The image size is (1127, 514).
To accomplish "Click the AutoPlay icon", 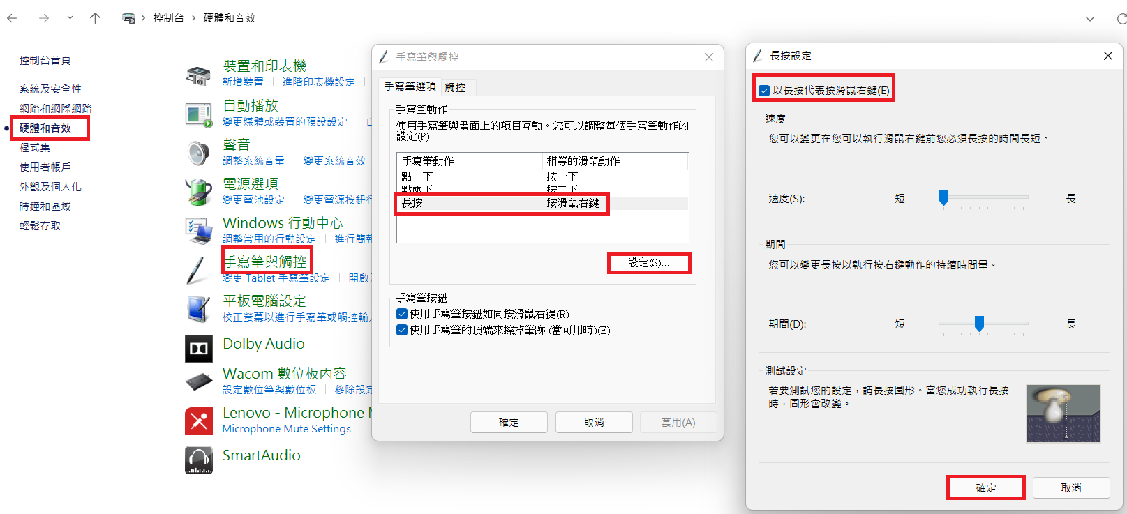I will [199, 114].
